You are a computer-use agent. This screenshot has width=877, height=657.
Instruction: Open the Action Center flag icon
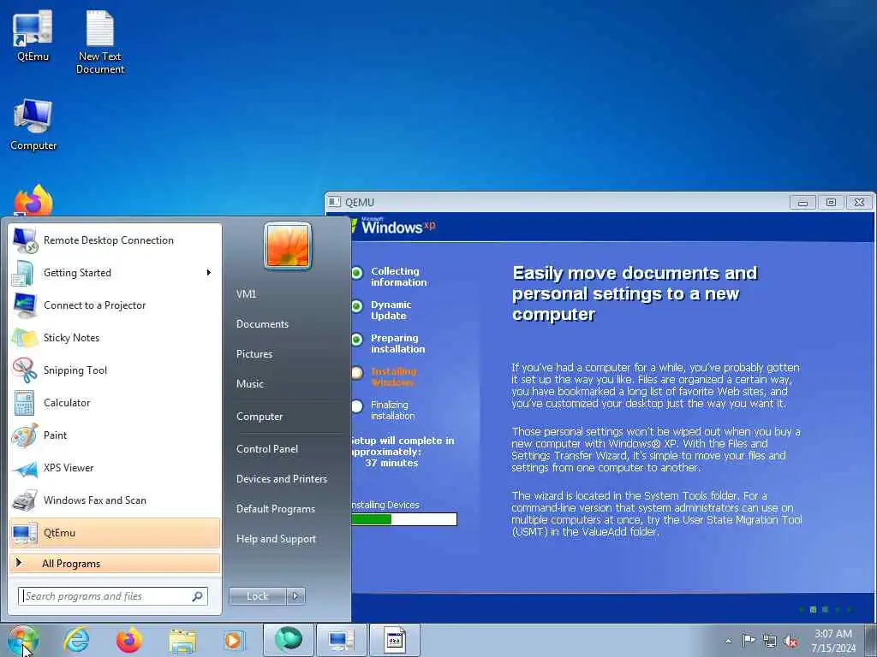749,640
